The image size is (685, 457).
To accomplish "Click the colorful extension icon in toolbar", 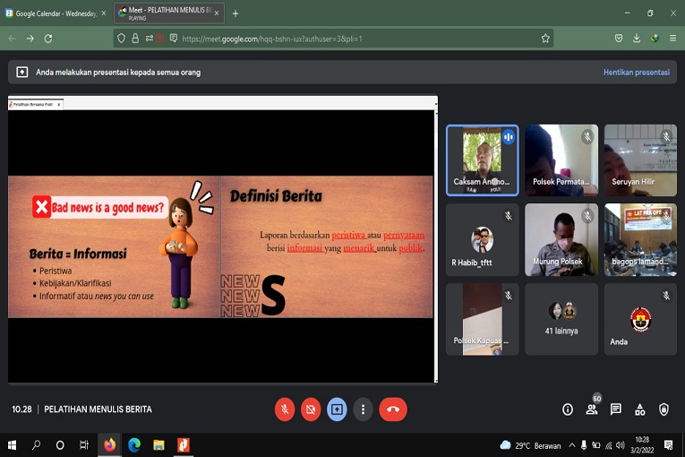I will pyautogui.click(x=655, y=39).
